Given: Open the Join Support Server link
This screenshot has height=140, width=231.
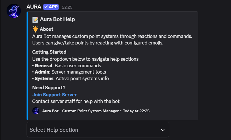Looking at the screenshot, I should [54, 95].
